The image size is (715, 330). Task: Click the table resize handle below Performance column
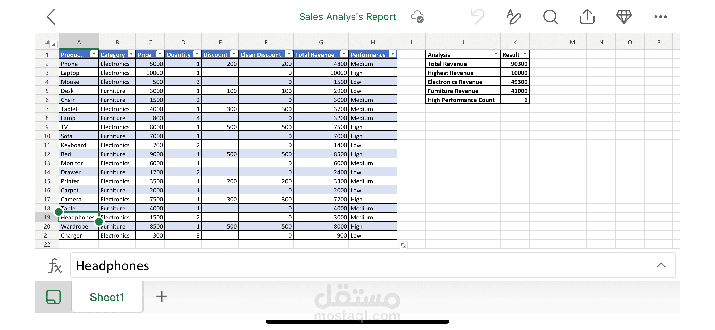(403, 245)
